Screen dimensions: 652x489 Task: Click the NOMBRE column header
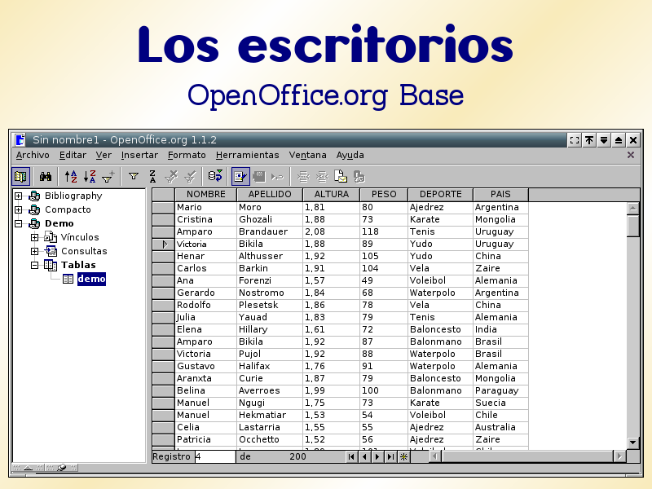coord(206,194)
